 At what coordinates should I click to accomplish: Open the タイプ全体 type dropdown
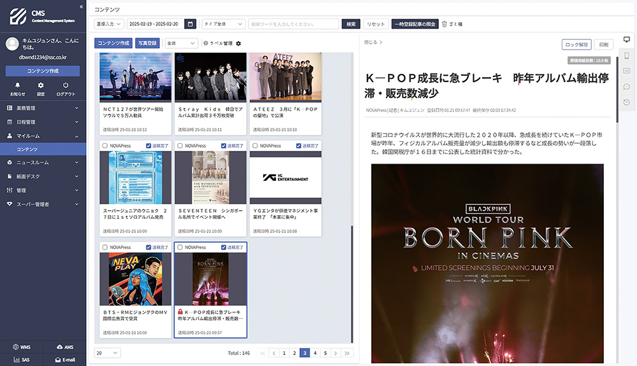[224, 24]
